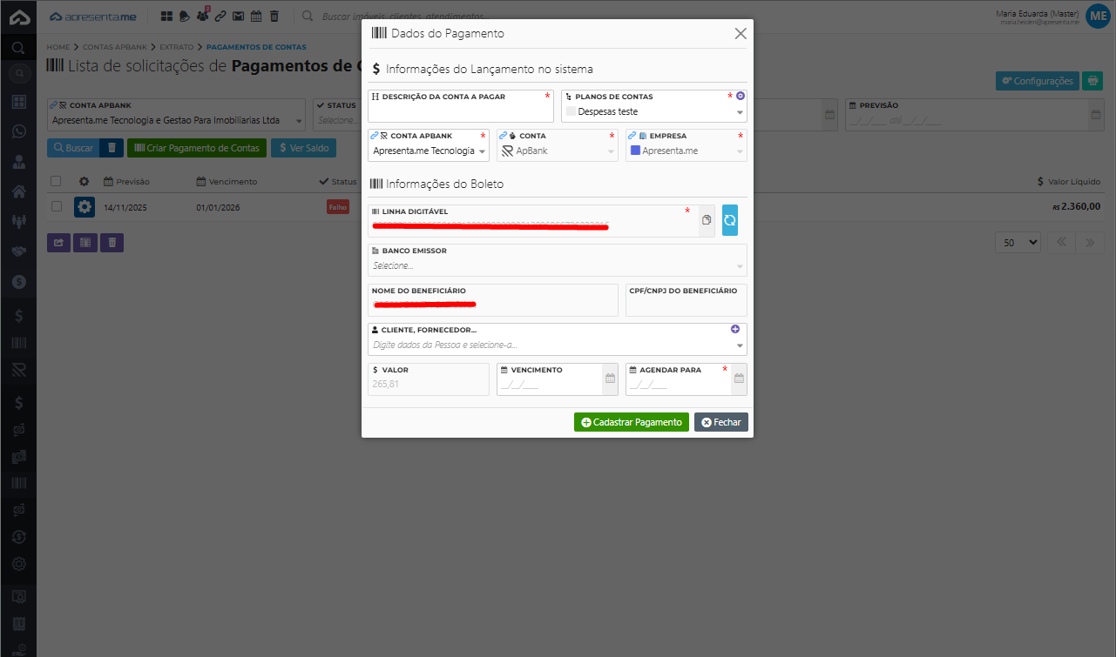Click the Descrição da Conta a Pagar field
Viewport: 1116px width, 657px height.
point(460,112)
